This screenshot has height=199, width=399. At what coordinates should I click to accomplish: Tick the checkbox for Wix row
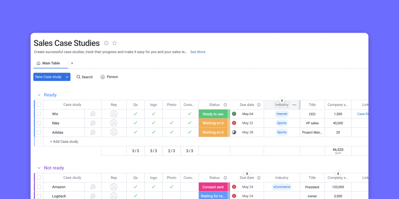tap(39, 114)
